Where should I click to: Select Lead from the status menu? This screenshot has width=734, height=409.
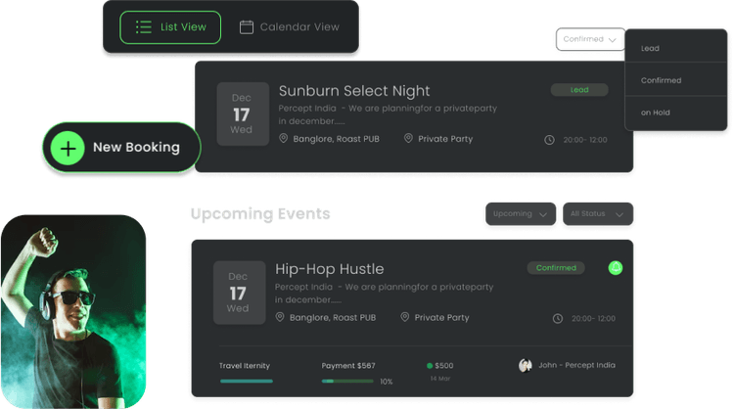click(650, 48)
